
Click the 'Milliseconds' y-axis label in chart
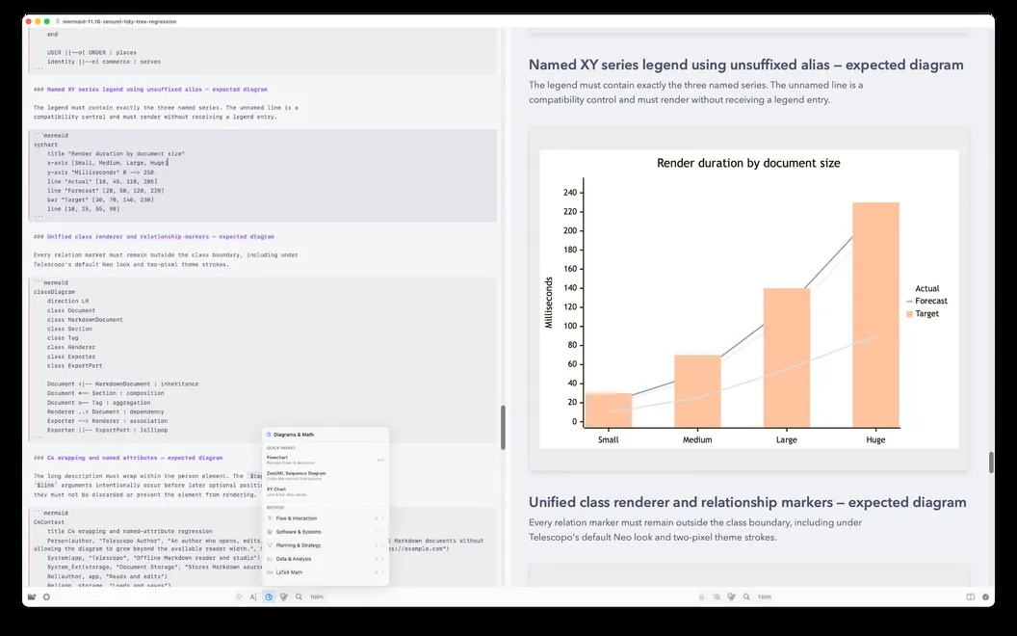coord(549,303)
